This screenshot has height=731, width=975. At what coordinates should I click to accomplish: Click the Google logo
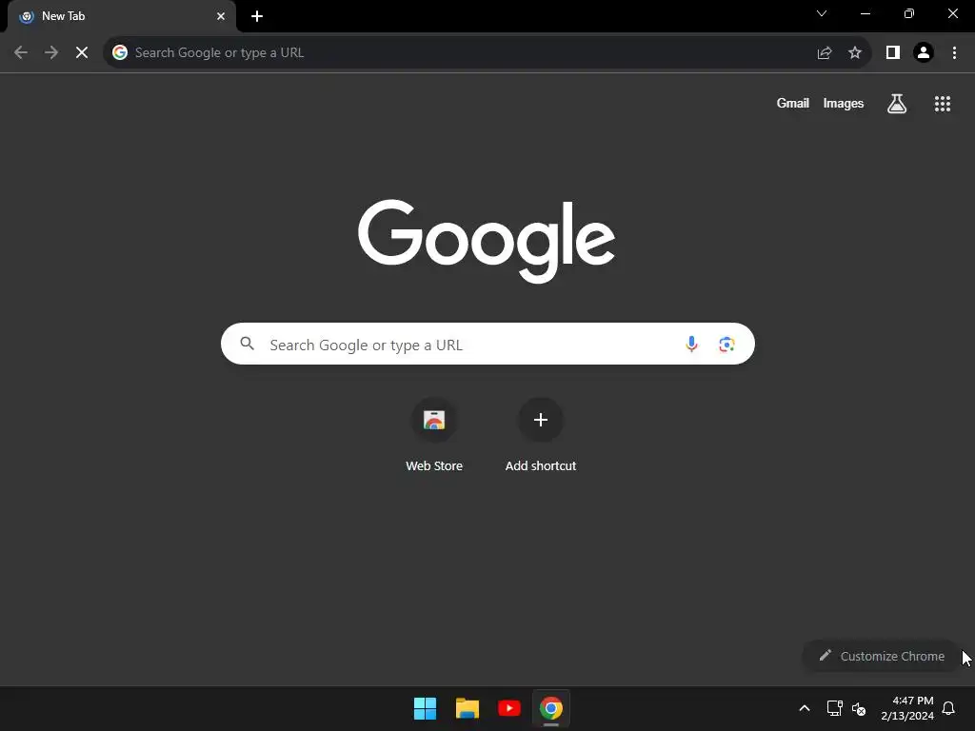(x=487, y=241)
